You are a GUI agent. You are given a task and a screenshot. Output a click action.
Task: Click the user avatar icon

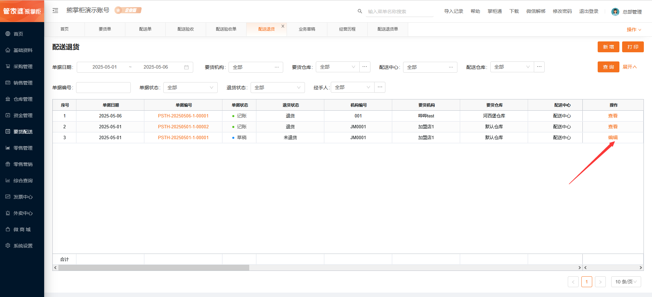(x=615, y=12)
